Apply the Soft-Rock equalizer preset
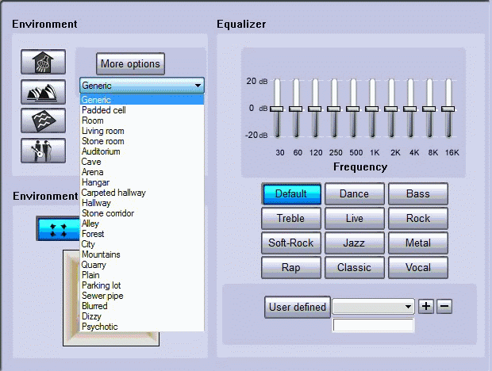This screenshot has width=492, height=371. [291, 243]
